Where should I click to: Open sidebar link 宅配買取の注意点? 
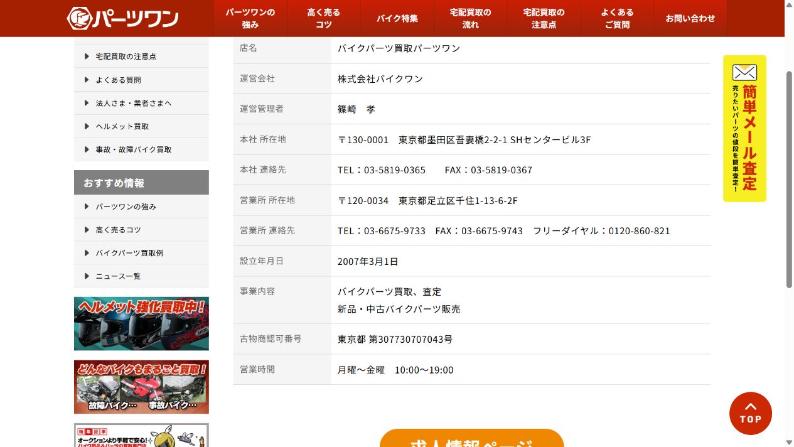pos(141,57)
